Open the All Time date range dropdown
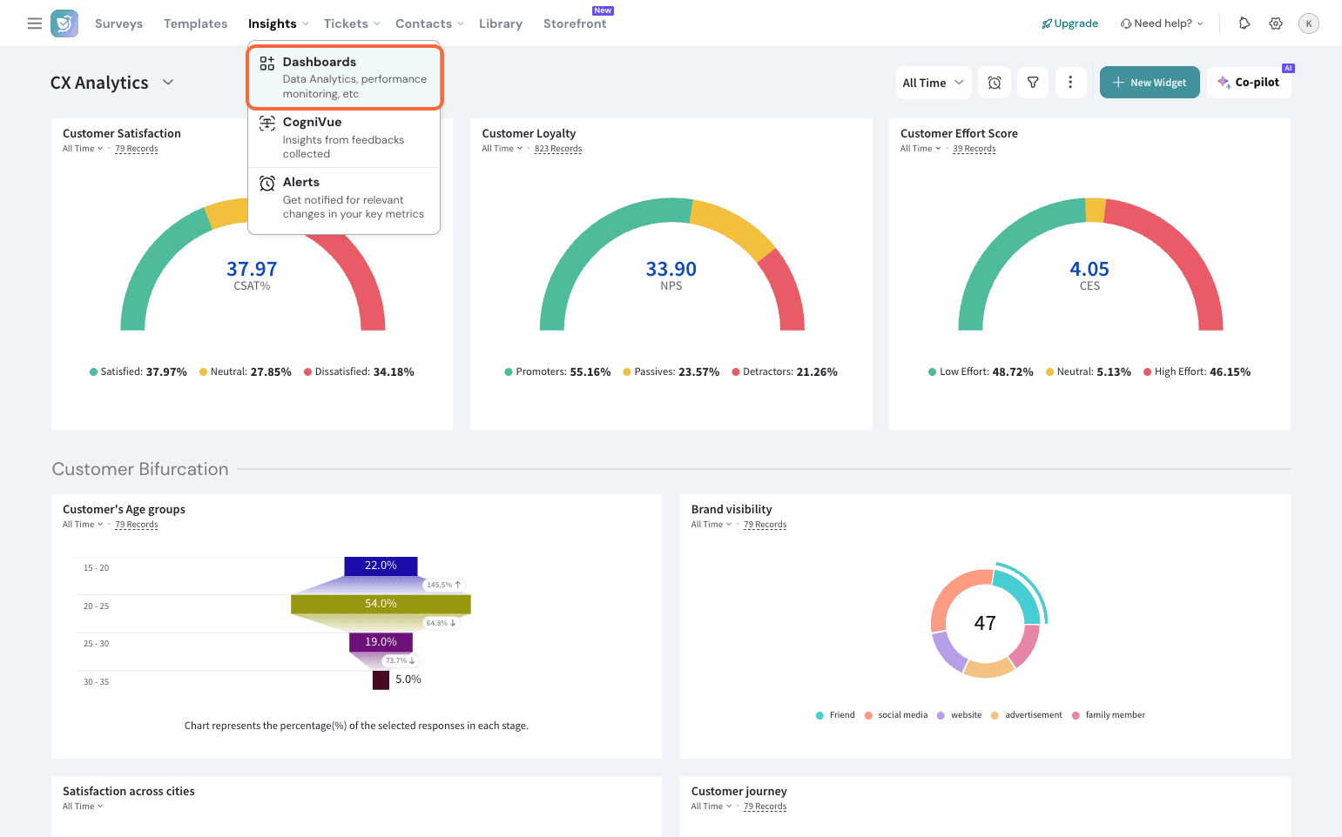 (x=933, y=83)
